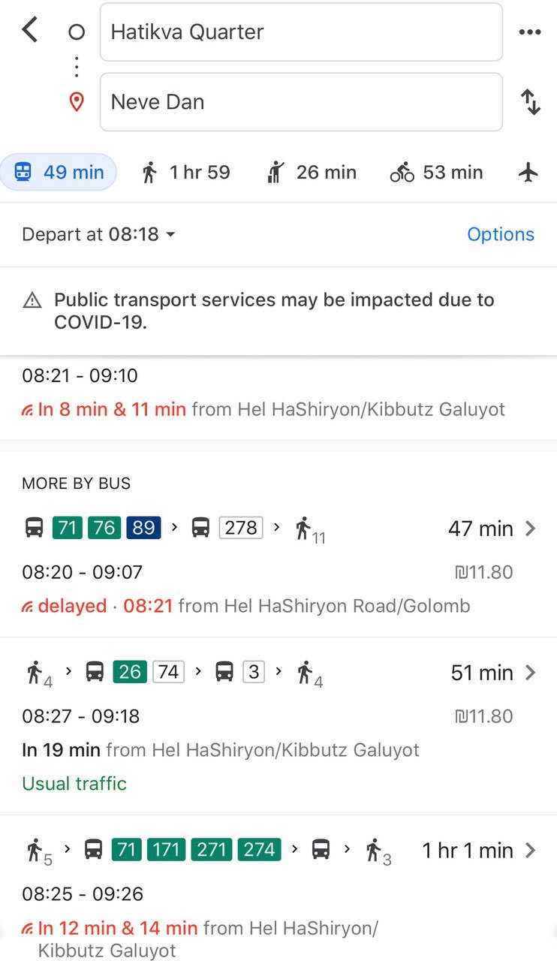Tap the green bus line 26 badge

[x=130, y=672]
